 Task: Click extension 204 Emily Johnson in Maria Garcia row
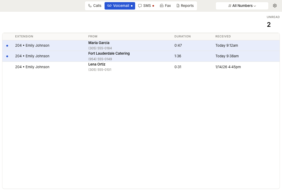32,45
